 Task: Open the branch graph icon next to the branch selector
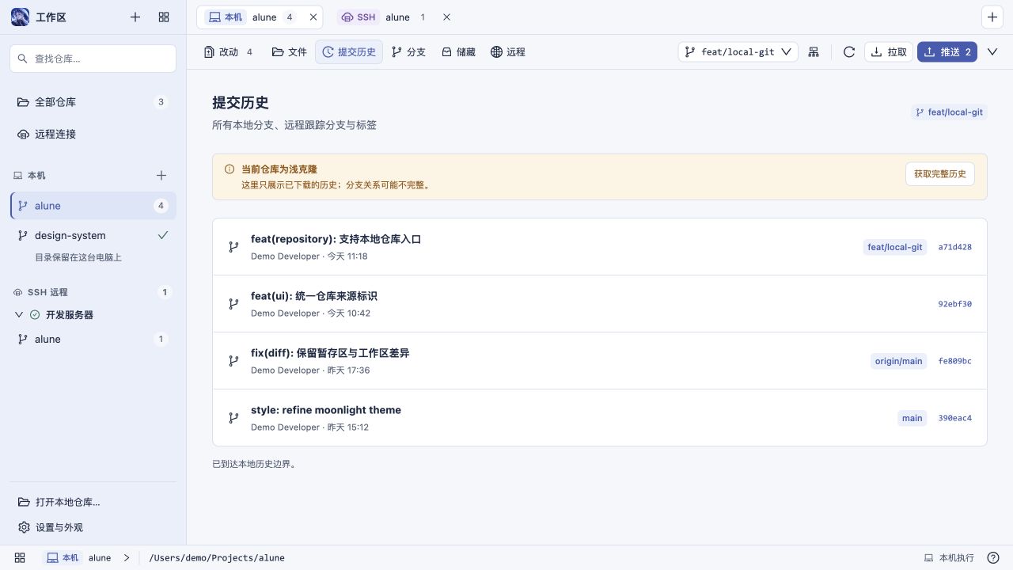[x=814, y=51]
